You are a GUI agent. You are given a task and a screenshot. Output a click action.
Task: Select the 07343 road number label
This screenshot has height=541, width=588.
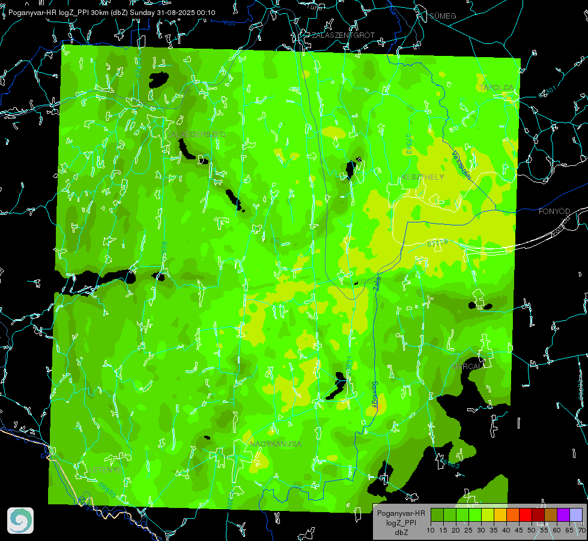[x=409, y=144]
